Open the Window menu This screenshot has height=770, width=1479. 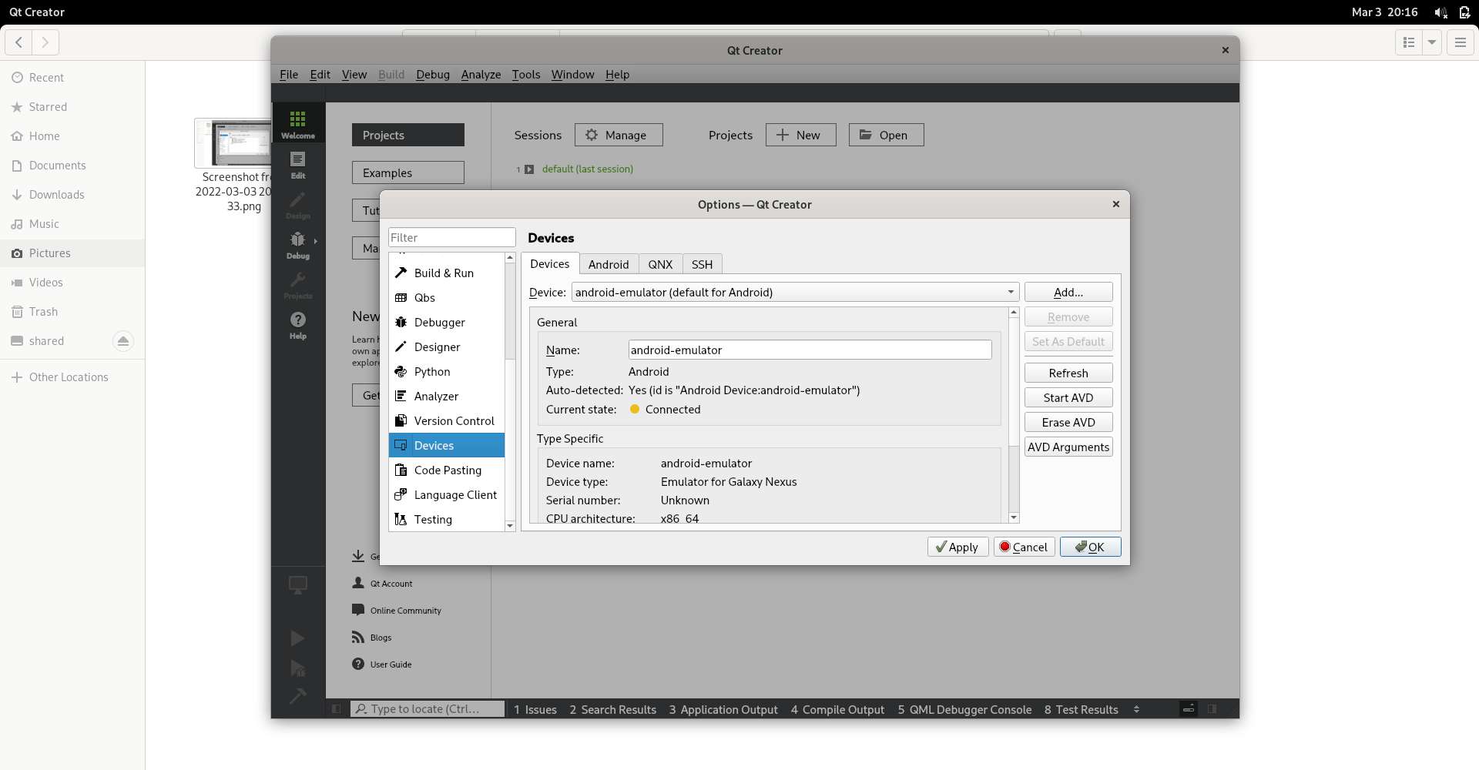[572, 74]
